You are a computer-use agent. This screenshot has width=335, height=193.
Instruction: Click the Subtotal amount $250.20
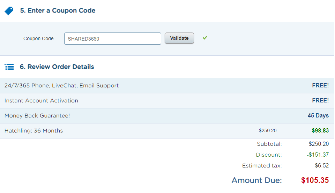point(319,144)
